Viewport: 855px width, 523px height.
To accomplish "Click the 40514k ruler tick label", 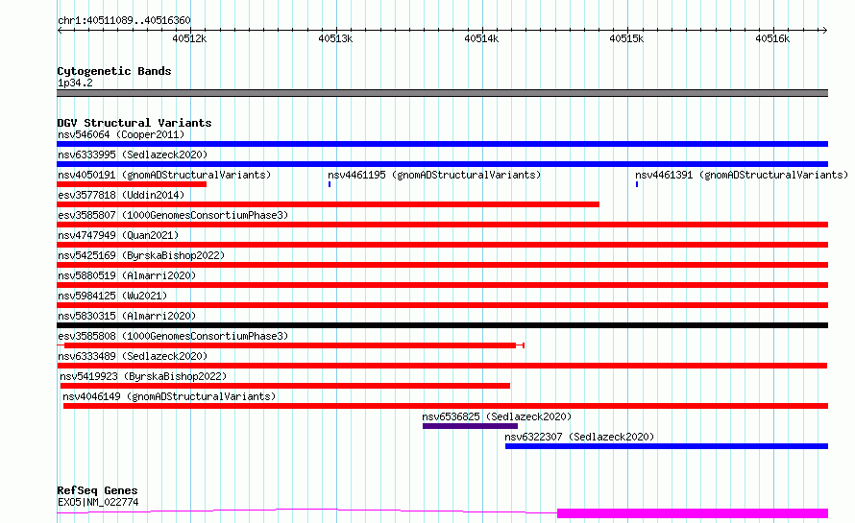I will (481, 38).
